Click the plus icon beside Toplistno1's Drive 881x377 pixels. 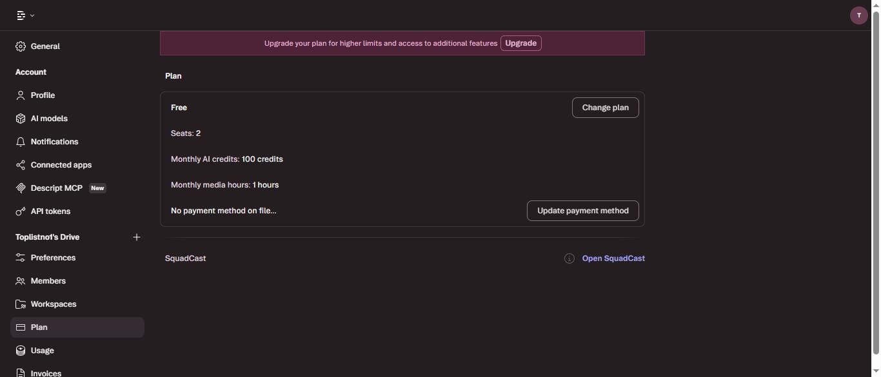(137, 237)
